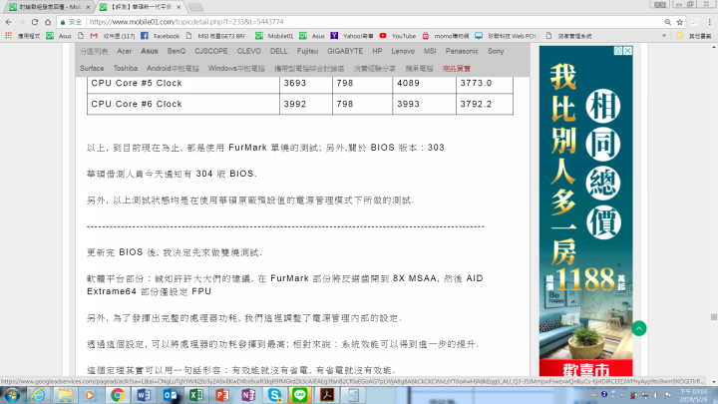Image resolution: width=718 pixels, height=404 pixels.
Task: Open File Explorer from the taskbar
Action: tap(65, 395)
